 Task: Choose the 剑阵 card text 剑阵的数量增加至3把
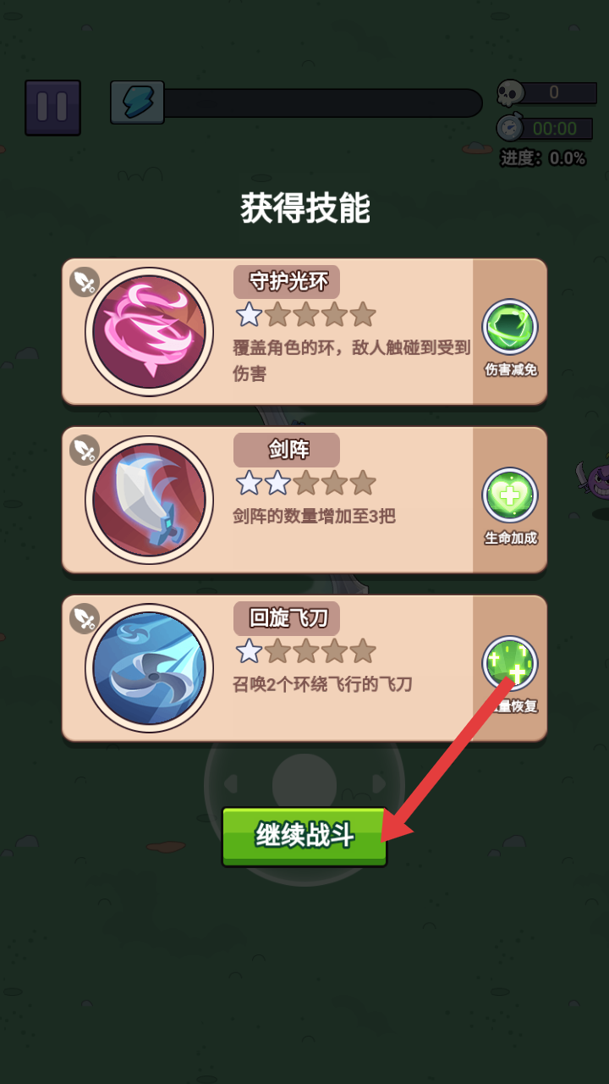314,515
